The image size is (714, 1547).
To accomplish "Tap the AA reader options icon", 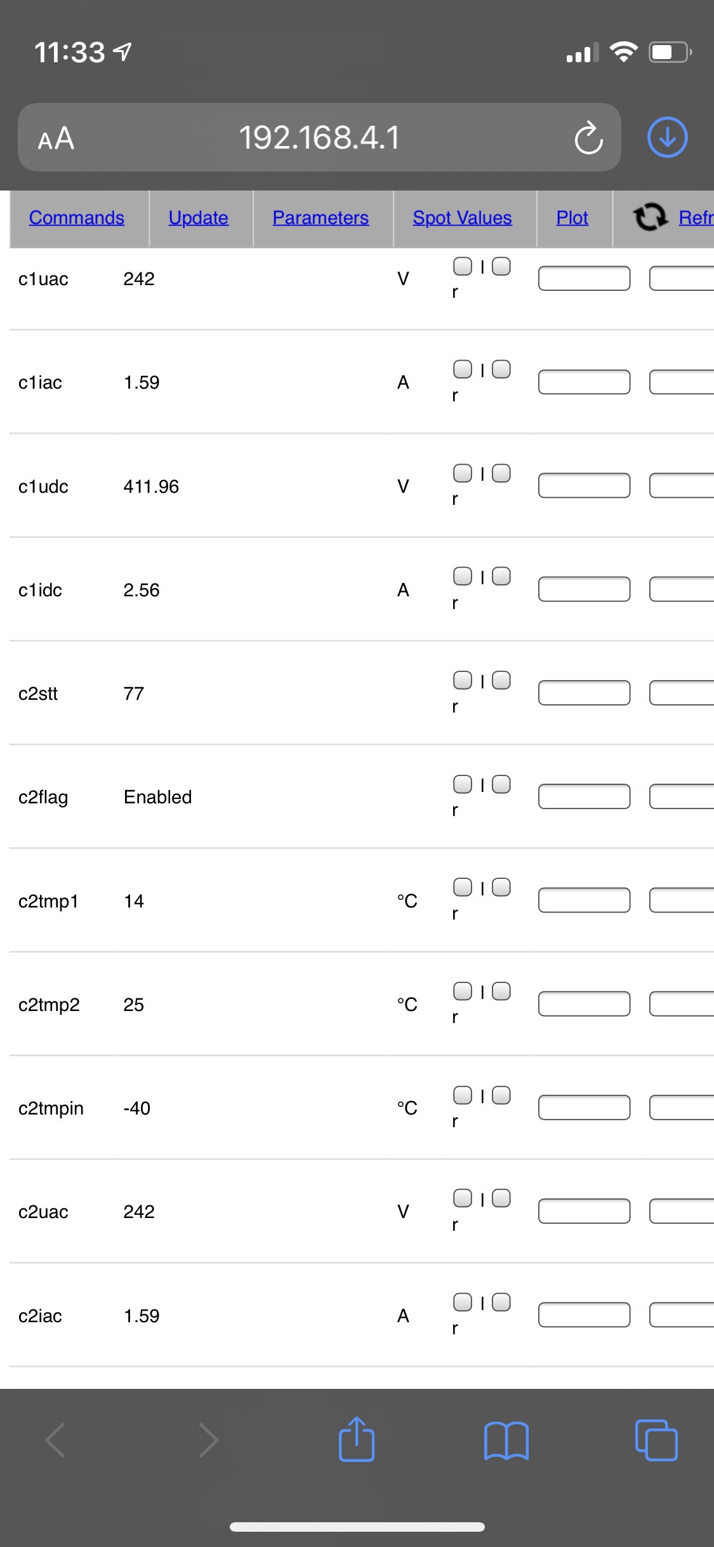I will (56, 138).
